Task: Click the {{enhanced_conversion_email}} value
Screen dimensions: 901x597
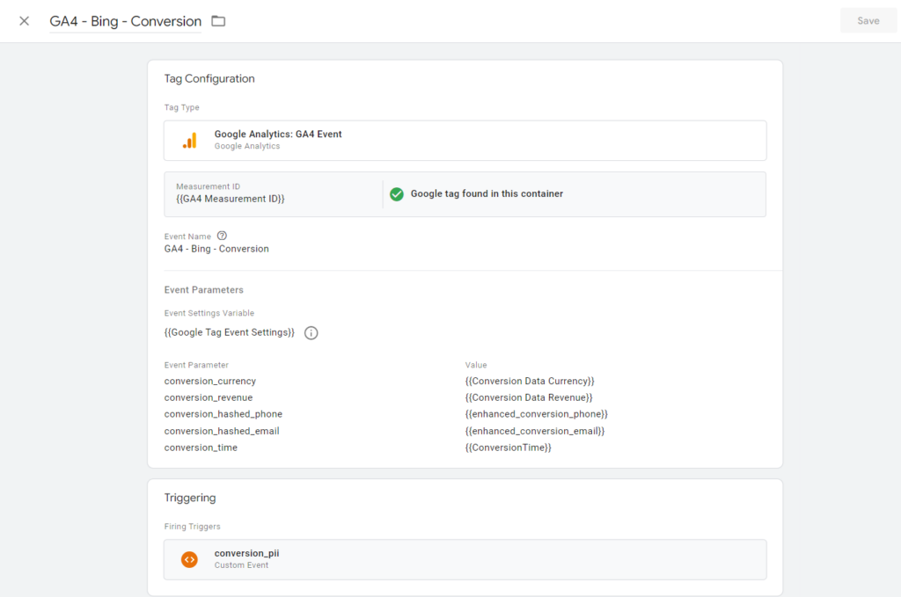Action: [535, 431]
